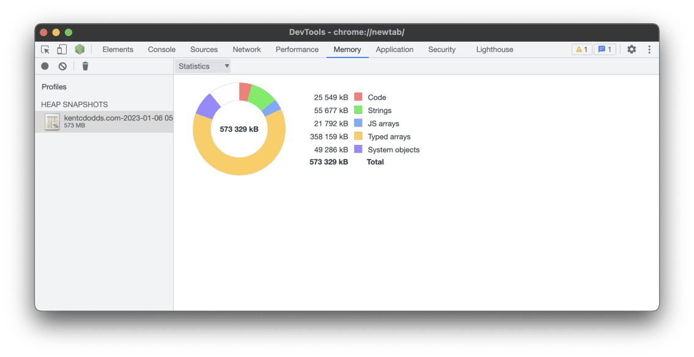
Task: Click the blue JS arrays chart segment
Action: [x=271, y=108]
